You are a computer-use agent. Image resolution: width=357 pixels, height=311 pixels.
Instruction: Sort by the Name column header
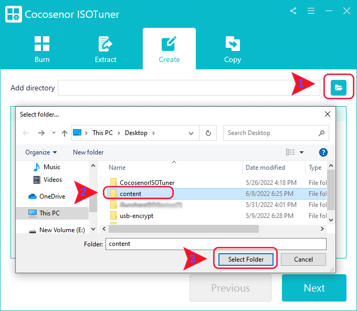coord(117,168)
